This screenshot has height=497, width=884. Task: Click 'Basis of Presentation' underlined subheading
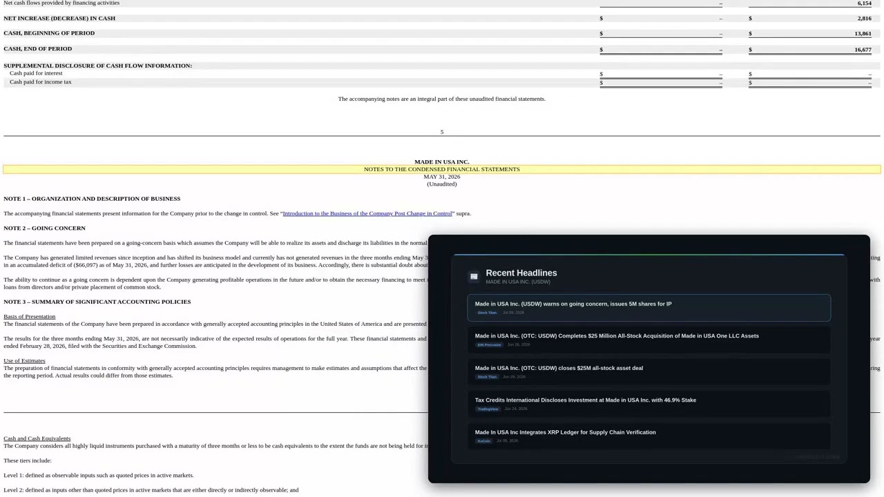(x=29, y=316)
